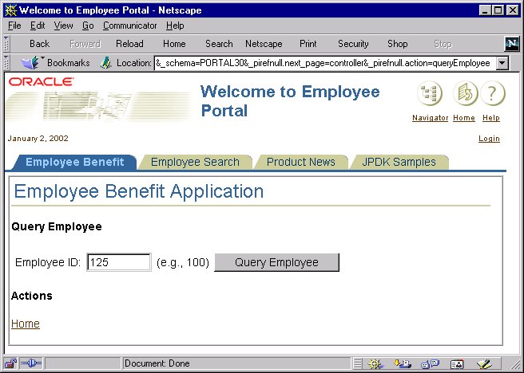Maximize the Netscape window
This screenshot has height=373, width=524.
[498, 10]
